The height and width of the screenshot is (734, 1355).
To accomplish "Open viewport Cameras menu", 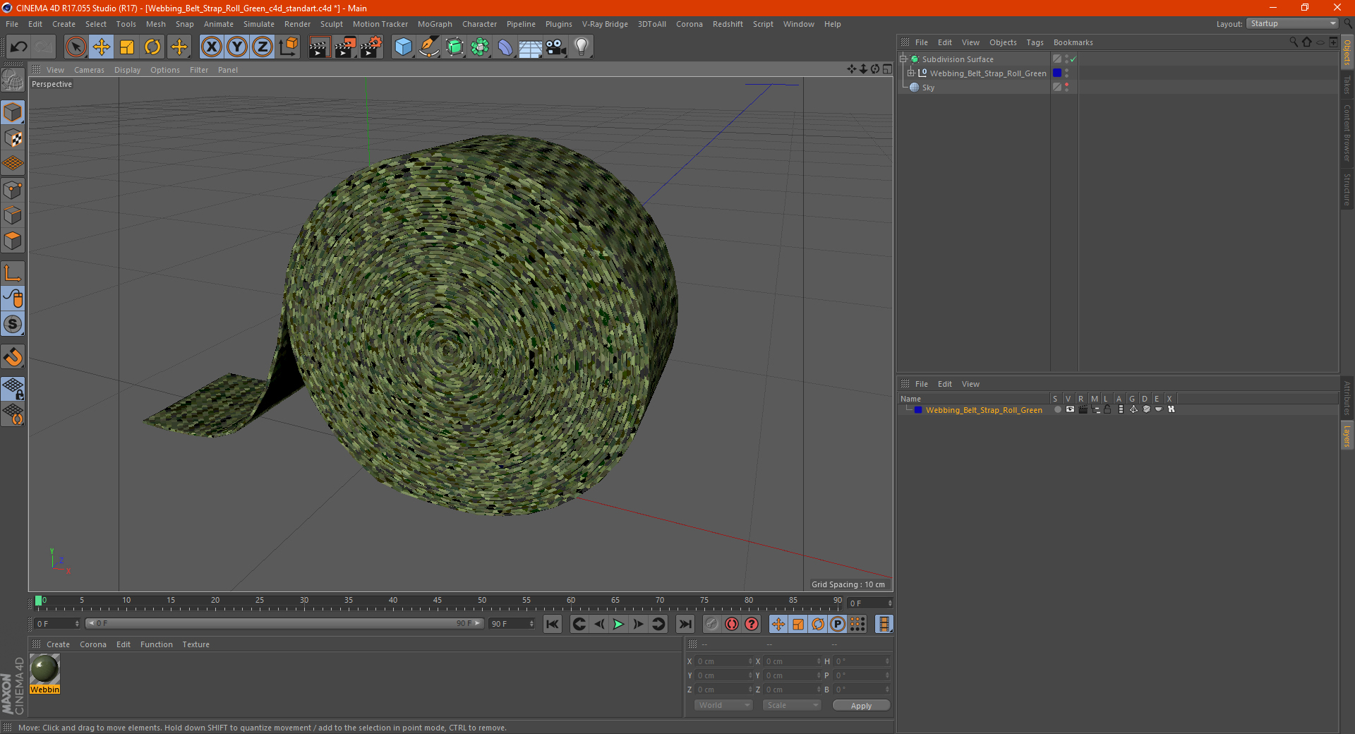I will [89, 70].
